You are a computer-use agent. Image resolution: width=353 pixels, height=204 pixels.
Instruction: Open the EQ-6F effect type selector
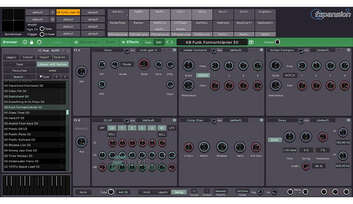point(108,120)
